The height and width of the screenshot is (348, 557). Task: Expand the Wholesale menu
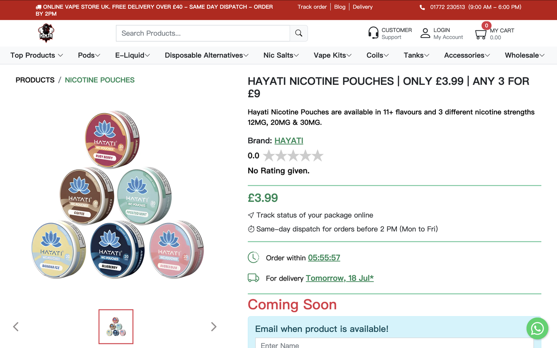[525, 55]
